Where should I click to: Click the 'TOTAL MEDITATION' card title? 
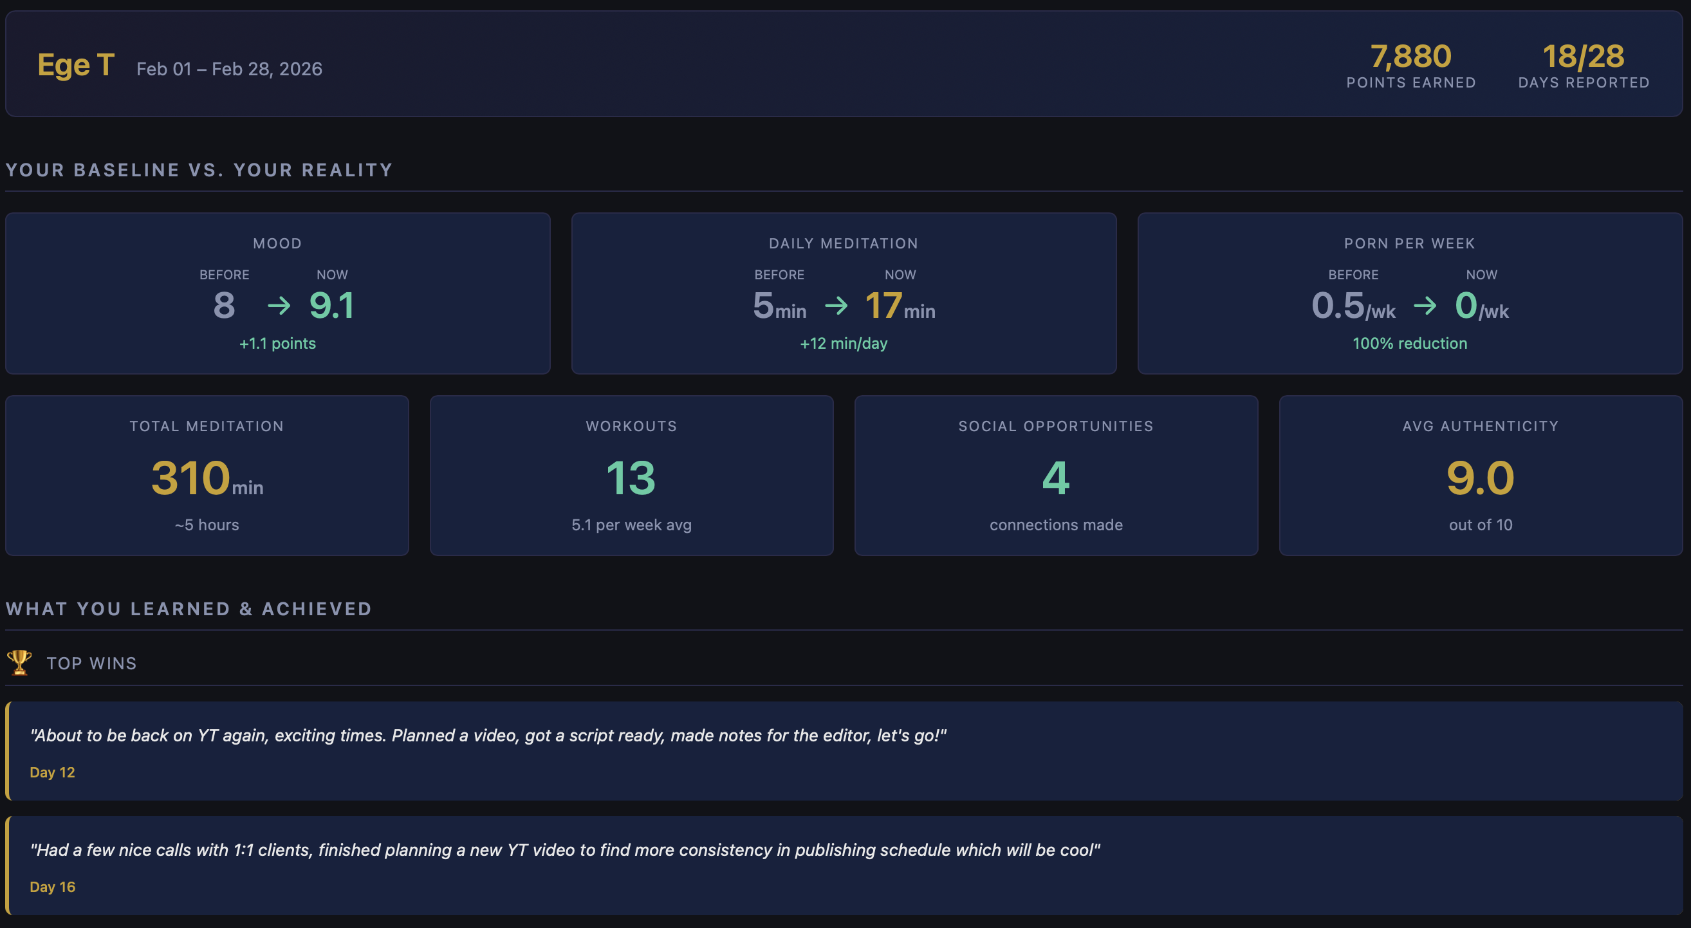tap(207, 426)
